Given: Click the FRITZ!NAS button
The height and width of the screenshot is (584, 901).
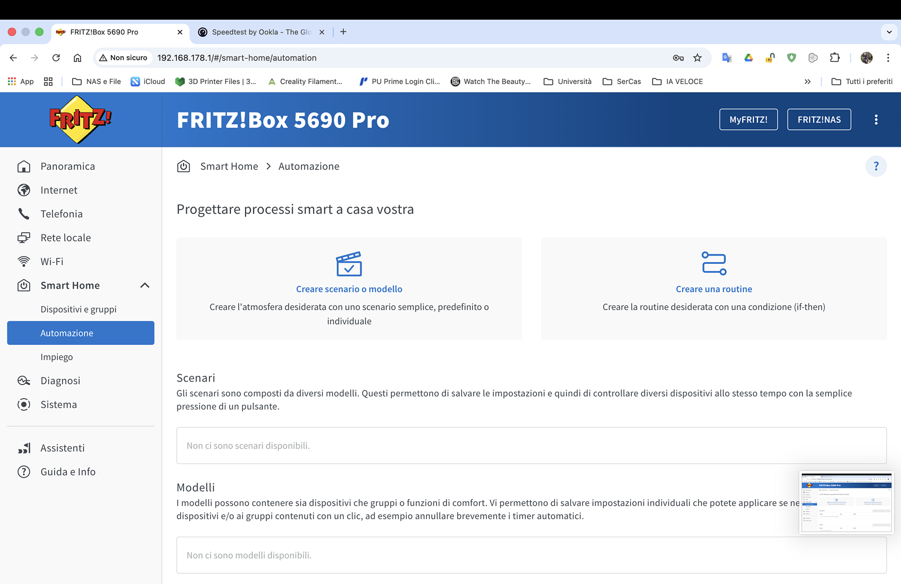Looking at the screenshot, I should [x=819, y=119].
